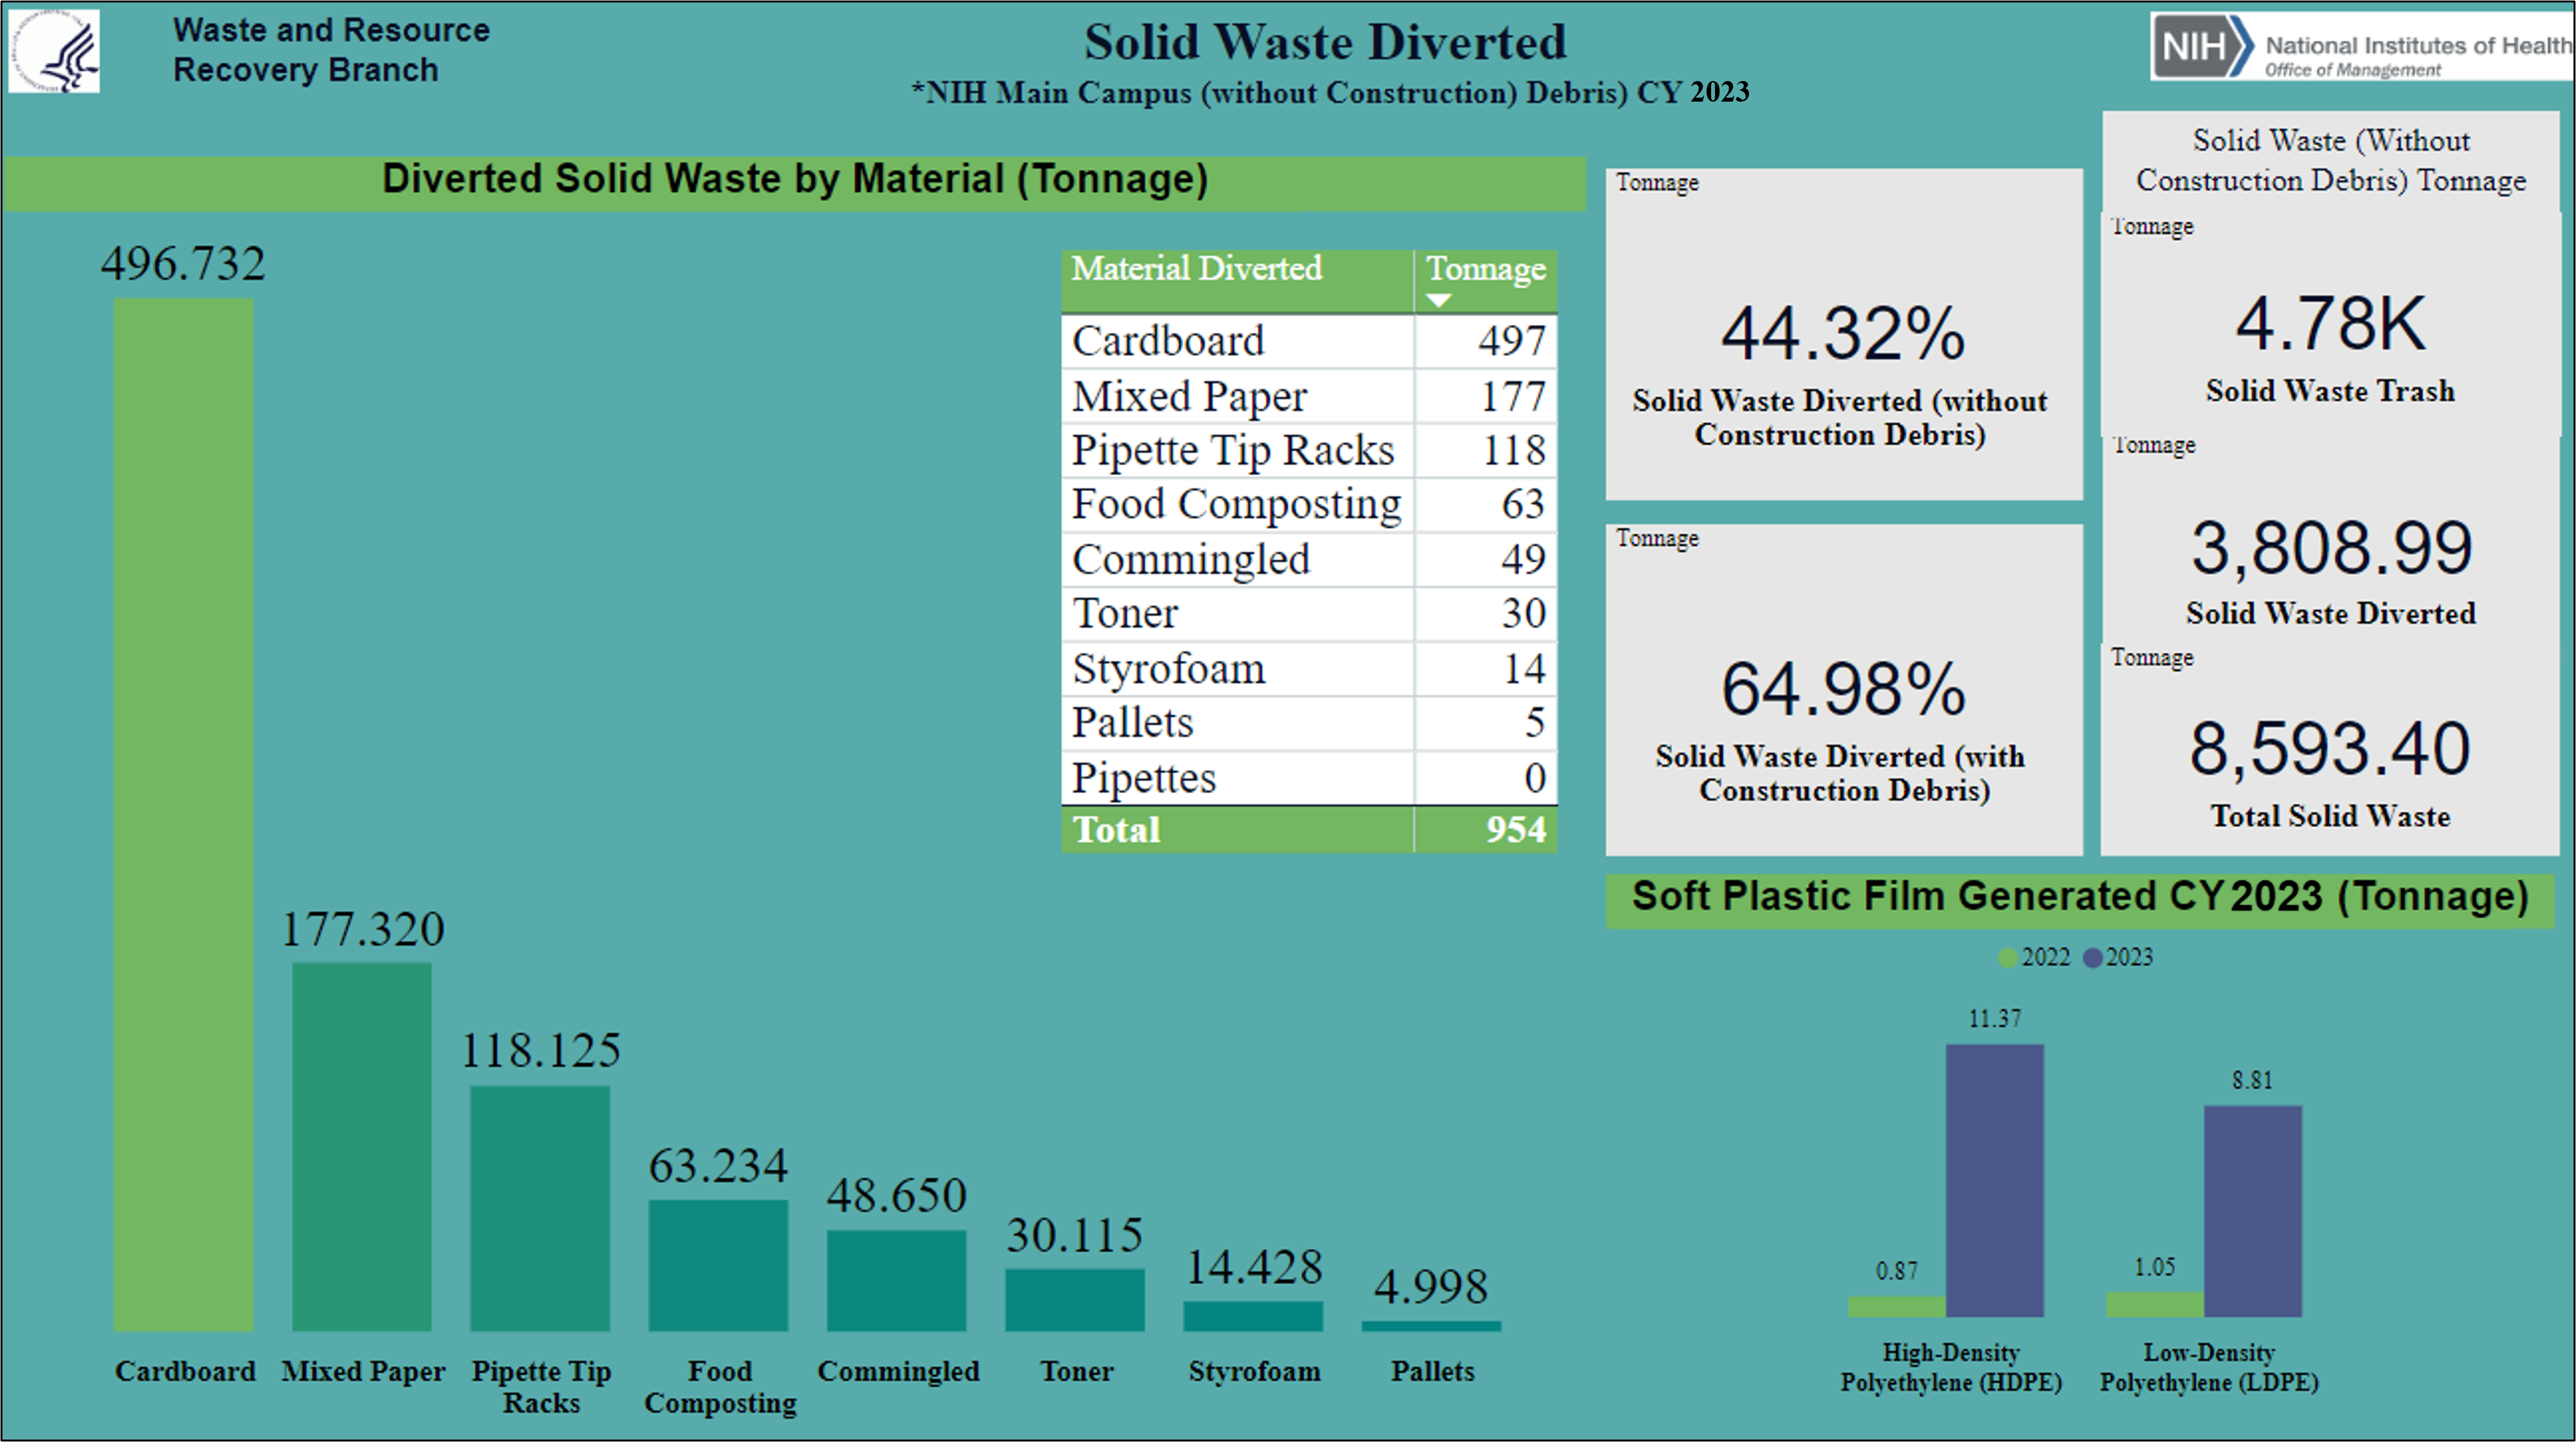Select the Commingled bar in chart
Image resolution: width=2576 pixels, height=1442 pixels.
(897, 1280)
